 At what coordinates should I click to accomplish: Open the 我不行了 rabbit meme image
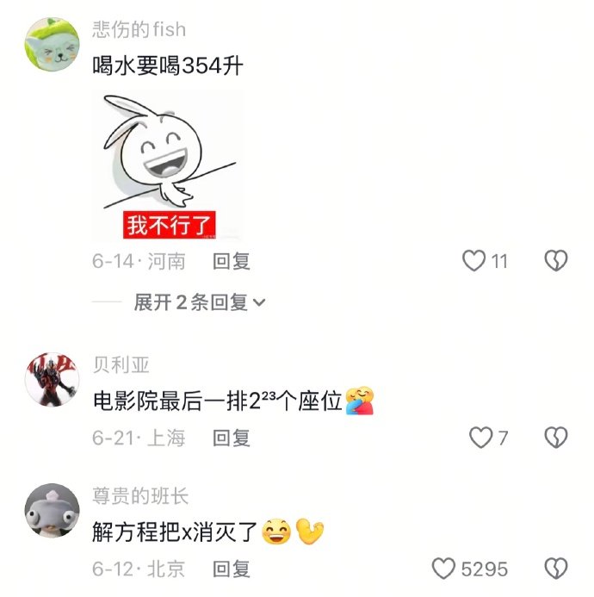tap(168, 165)
